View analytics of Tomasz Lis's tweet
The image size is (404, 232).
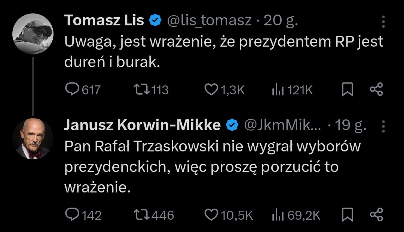(278, 90)
